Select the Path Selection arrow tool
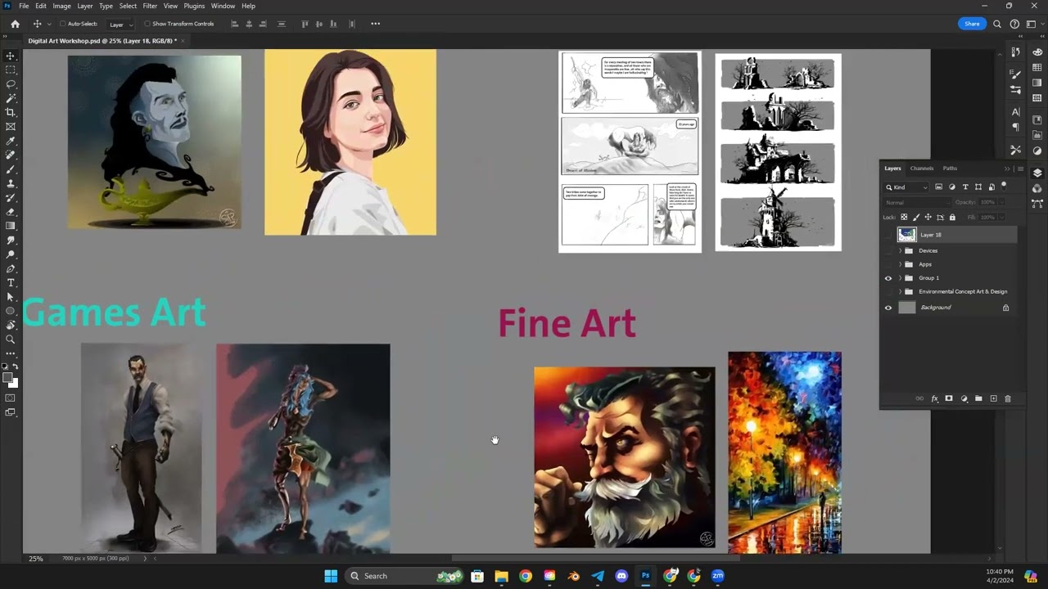1048x589 pixels. tap(11, 297)
